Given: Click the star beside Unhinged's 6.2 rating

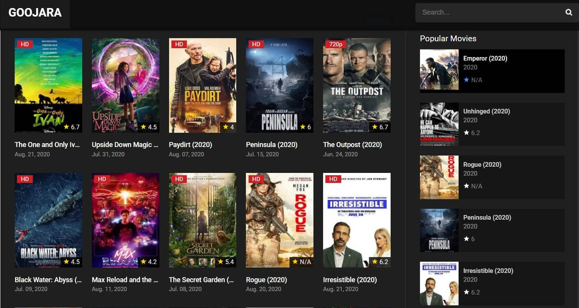Looking at the screenshot, I should pyautogui.click(x=466, y=133).
